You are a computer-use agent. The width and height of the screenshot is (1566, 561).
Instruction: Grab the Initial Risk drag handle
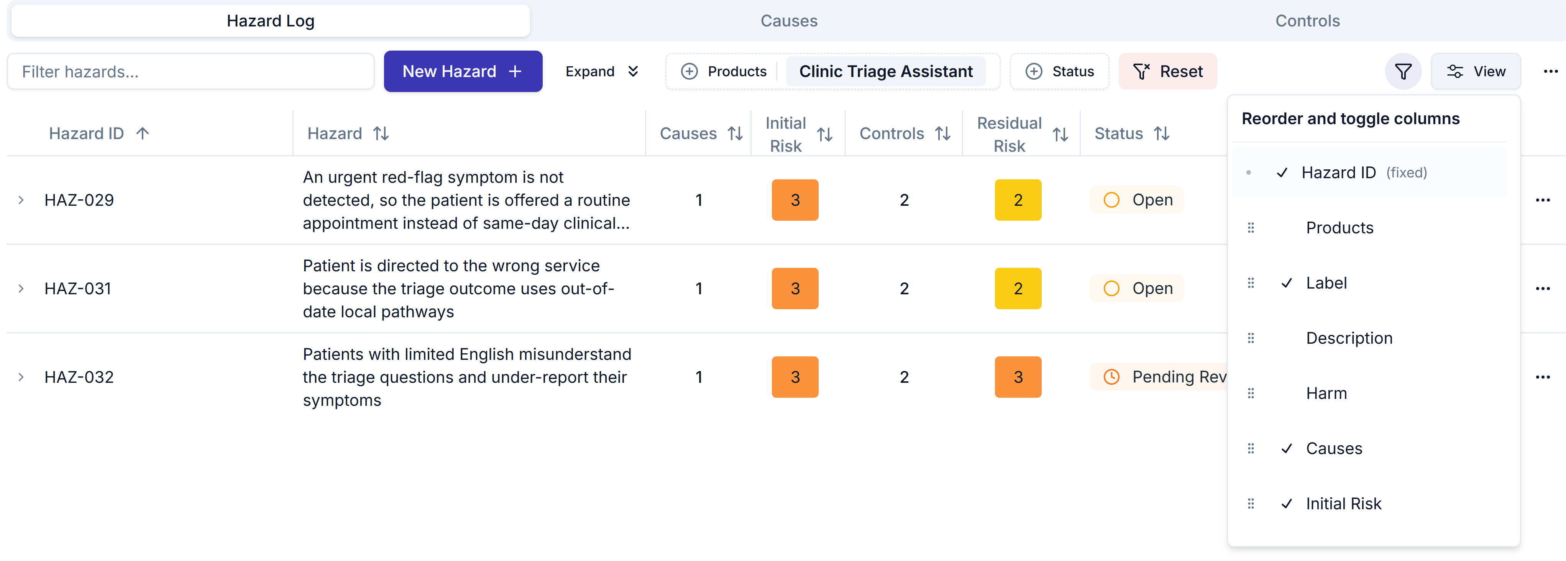[1251, 504]
